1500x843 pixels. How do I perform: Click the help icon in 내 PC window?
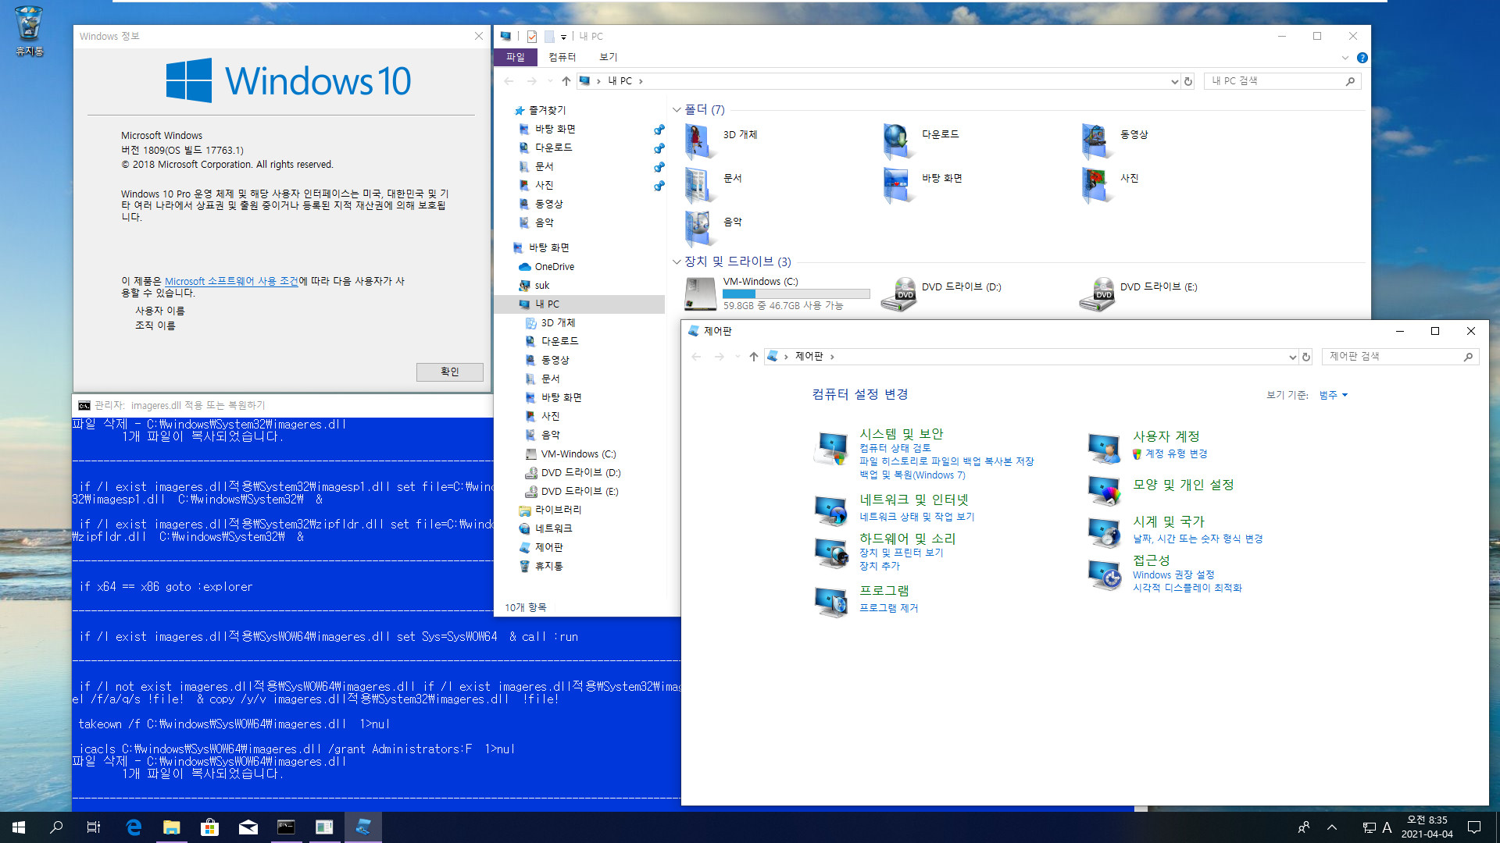pos(1362,58)
